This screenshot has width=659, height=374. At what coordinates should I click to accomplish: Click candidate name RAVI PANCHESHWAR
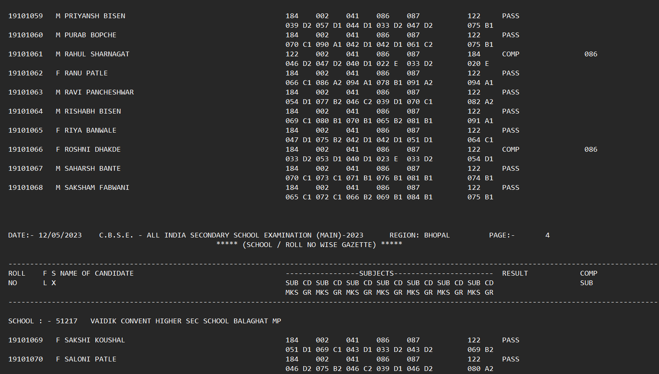(x=99, y=92)
